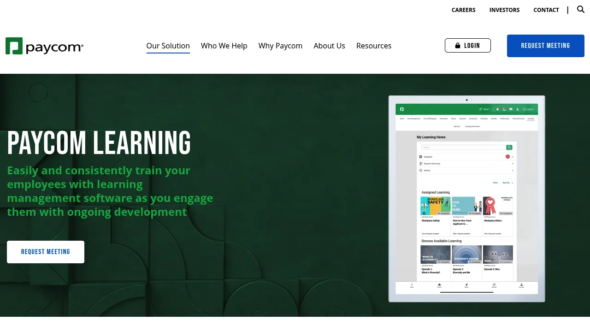This screenshot has width=590, height=332.
Task: Click the How to Hire course thumbnail
Action: pyautogui.click(x=466, y=206)
